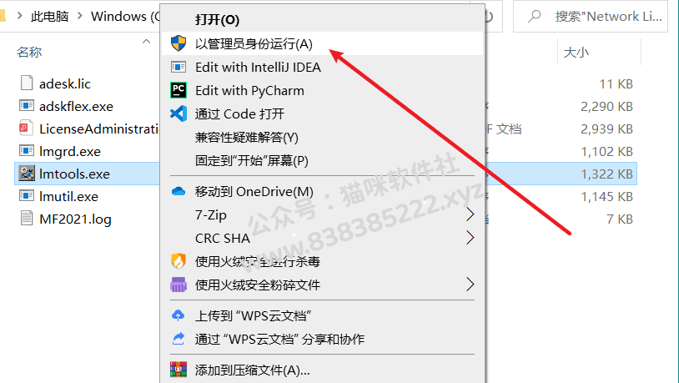
Task: Click the admin shield icon in menu
Action: click(179, 43)
